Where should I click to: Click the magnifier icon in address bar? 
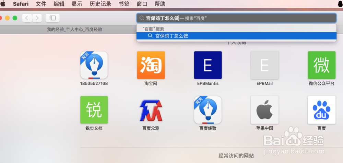[x=142, y=19]
